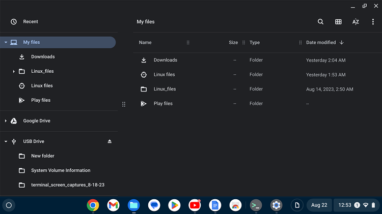Eject the USB Drive
The image size is (382, 214).
coord(110,141)
